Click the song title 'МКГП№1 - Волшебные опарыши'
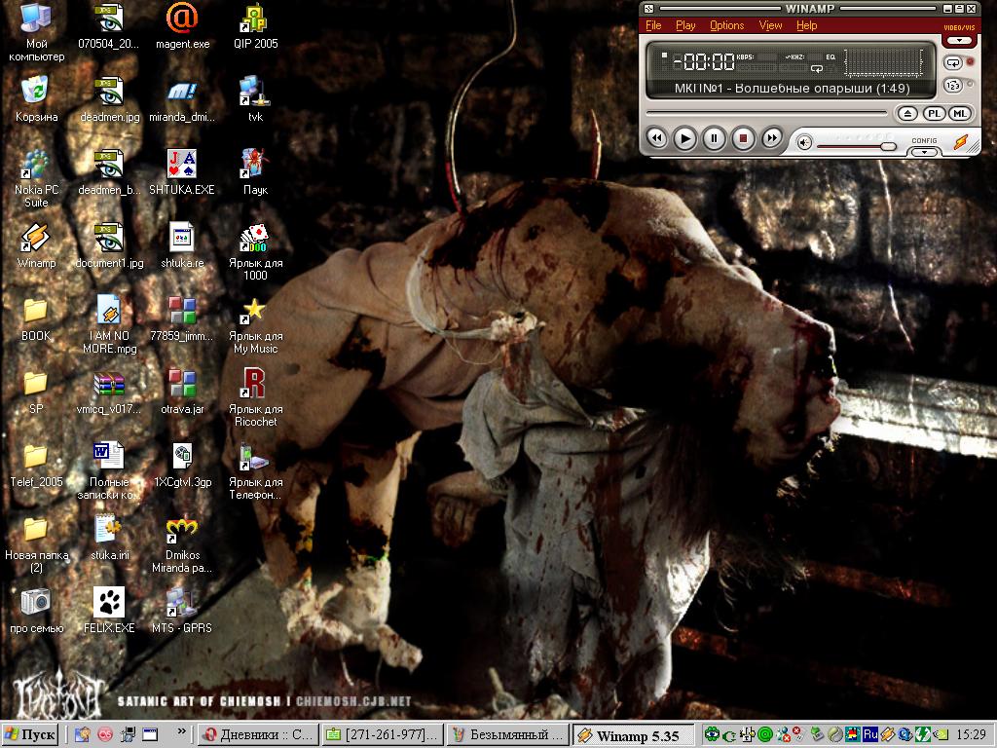Viewport: 997px width, 748px height. [792, 89]
